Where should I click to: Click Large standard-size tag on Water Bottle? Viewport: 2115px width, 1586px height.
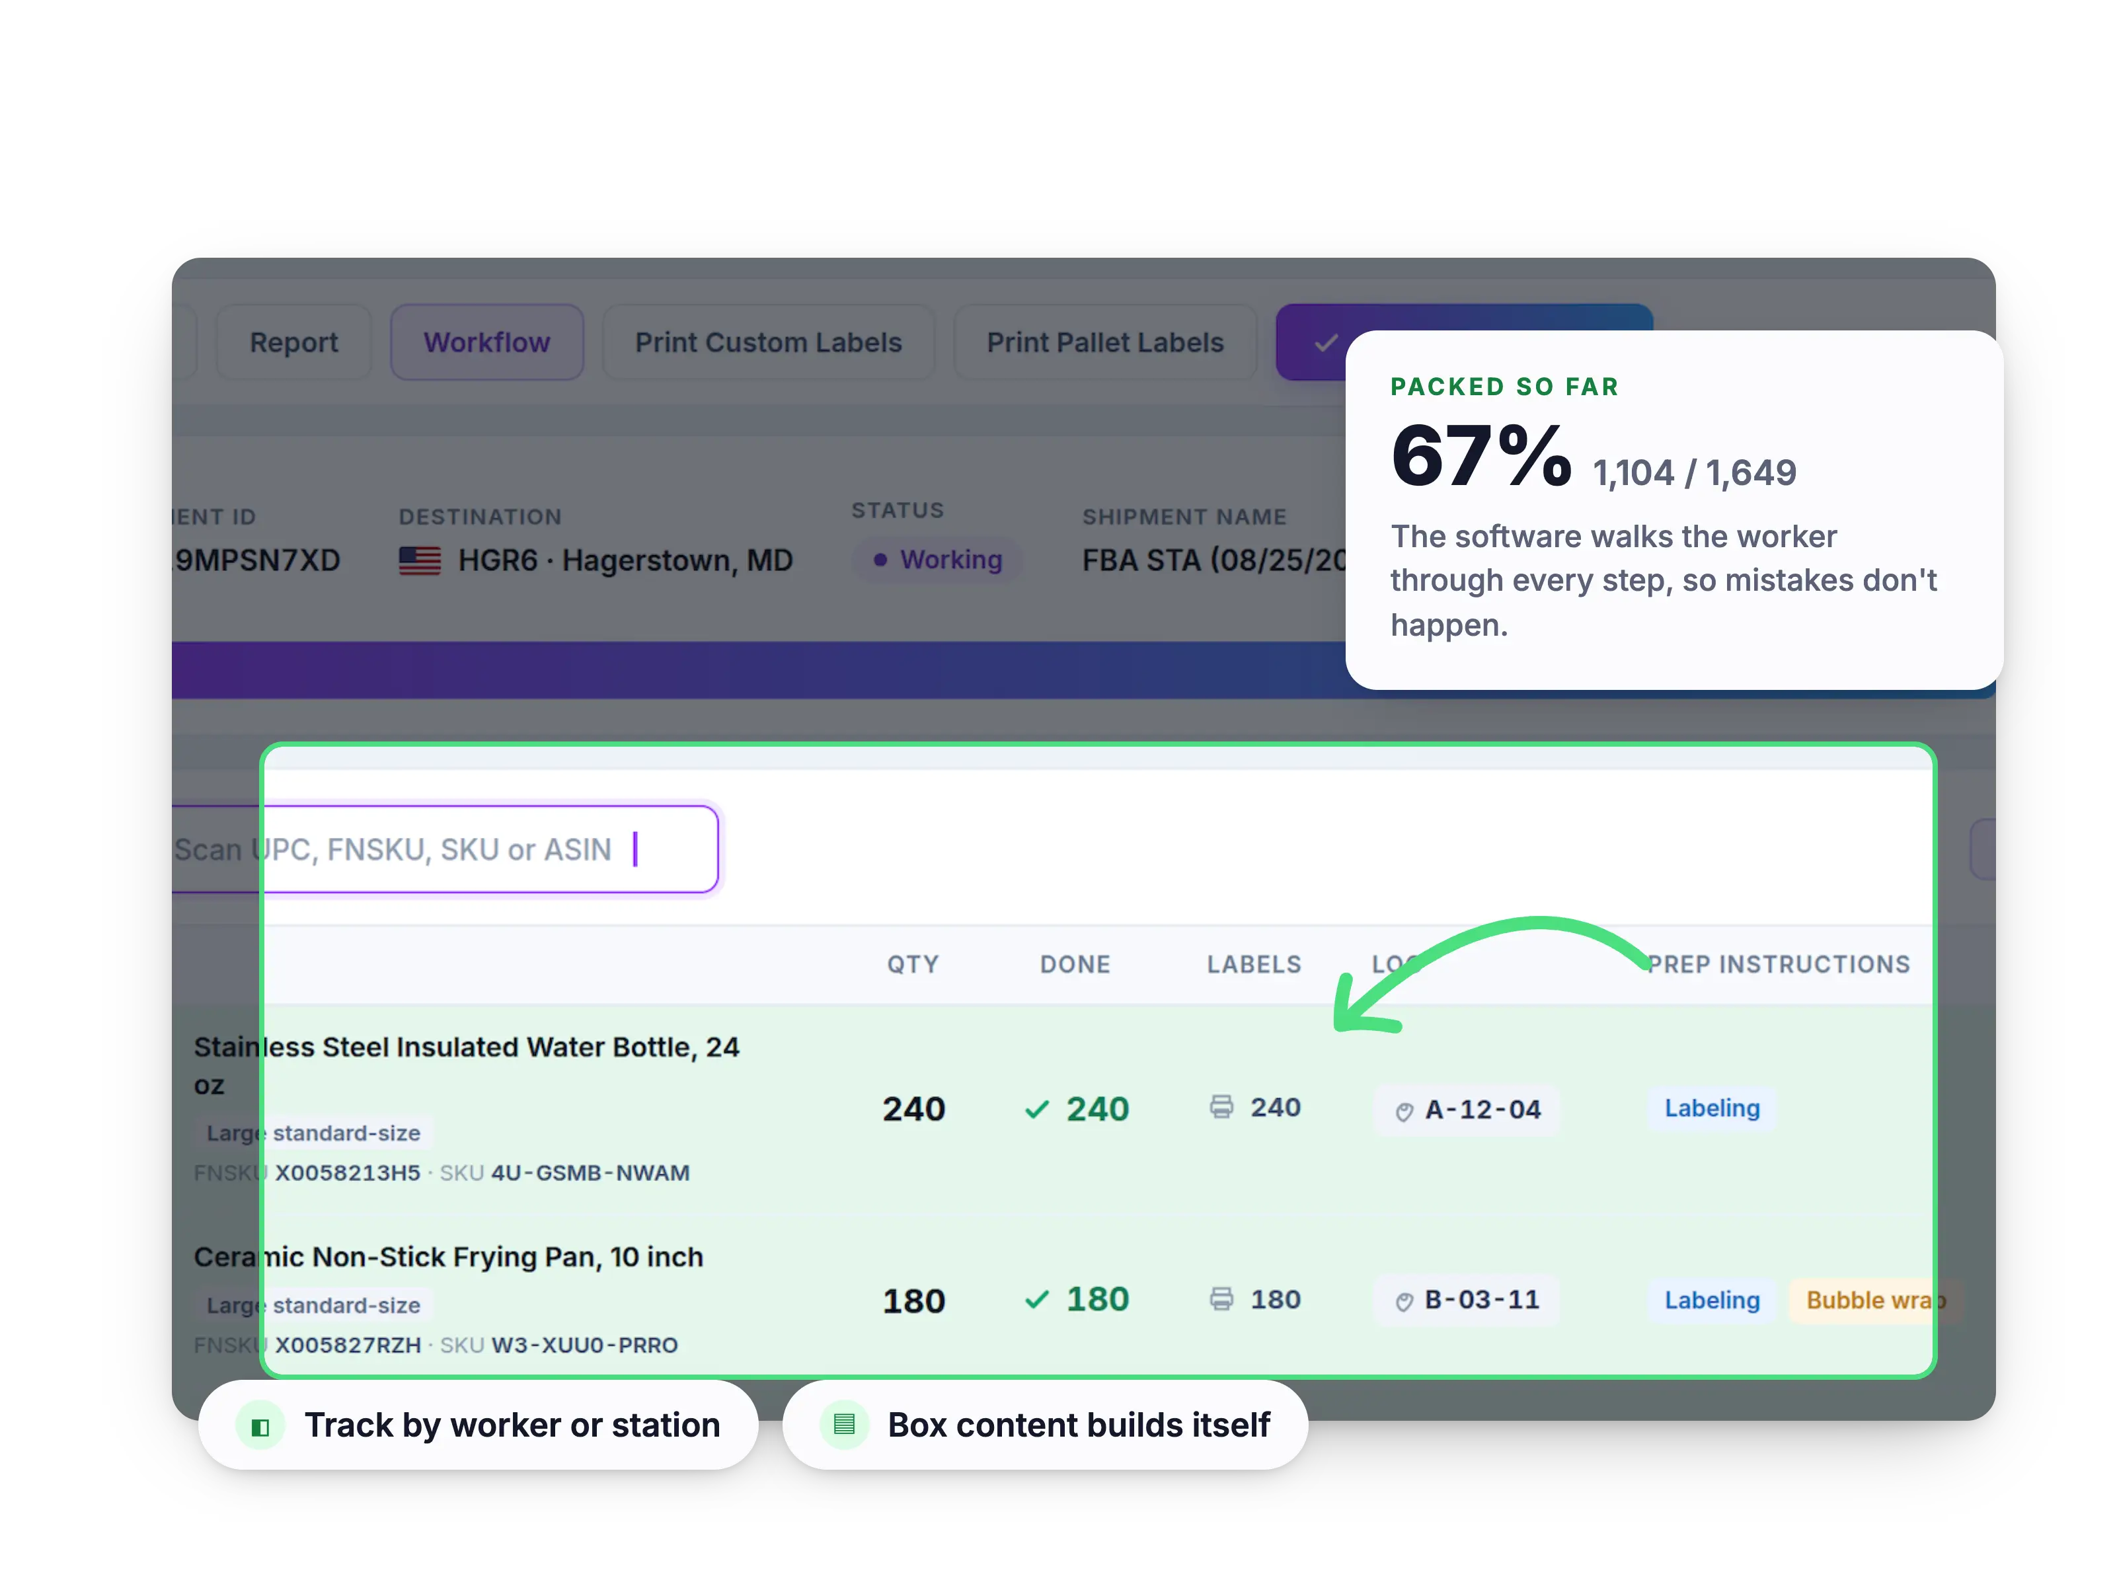(314, 1133)
